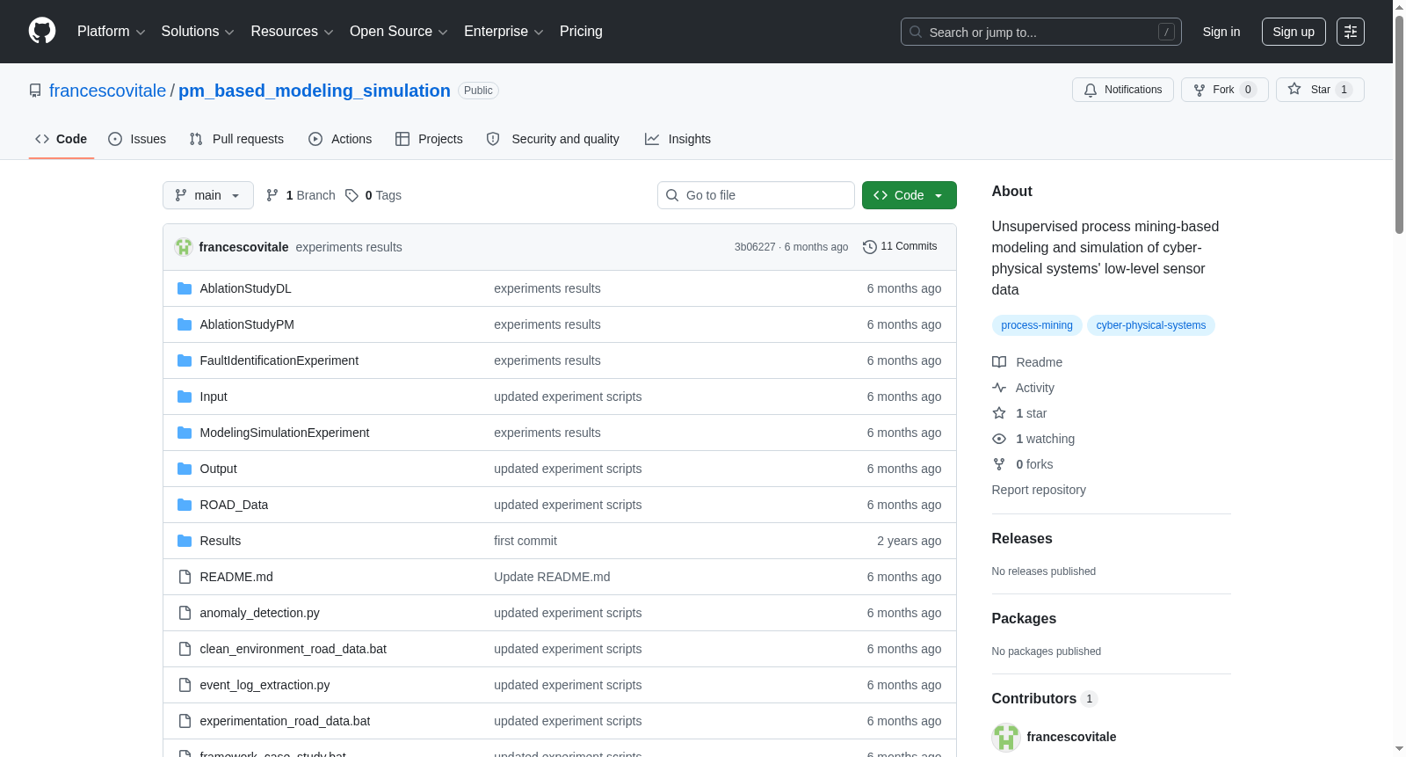
Task: Open the 'Update README.md' commit message
Action: pos(552,577)
